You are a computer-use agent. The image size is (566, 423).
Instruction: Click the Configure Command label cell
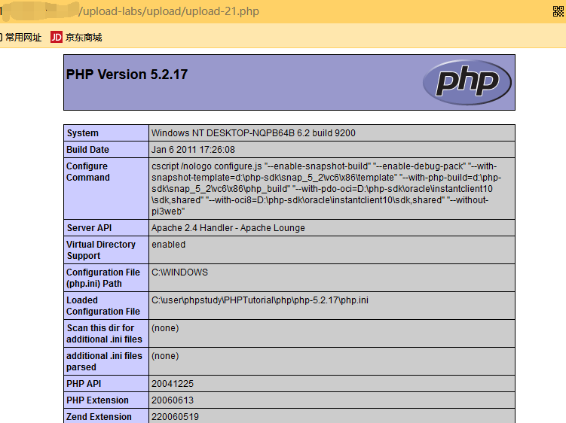(88, 172)
